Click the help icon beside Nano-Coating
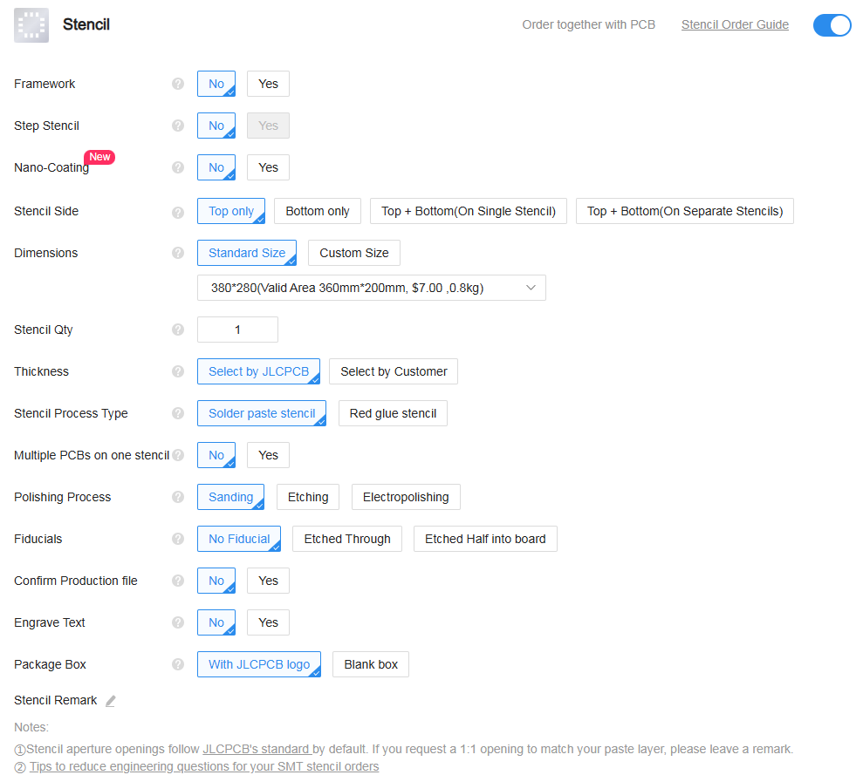The image size is (863, 775). [178, 167]
